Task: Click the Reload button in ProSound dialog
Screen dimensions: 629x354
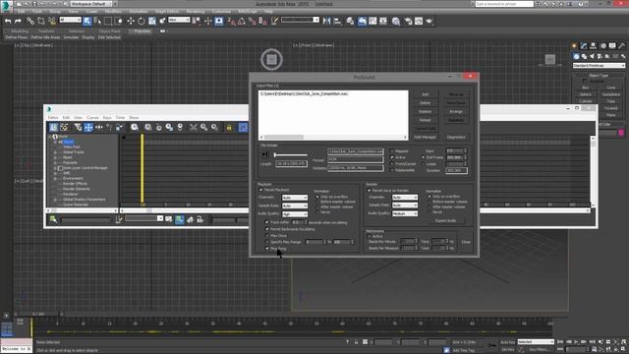Action: pos(425,120)
